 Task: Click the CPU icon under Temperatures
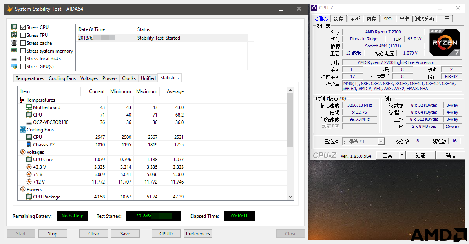pos(29,115)
